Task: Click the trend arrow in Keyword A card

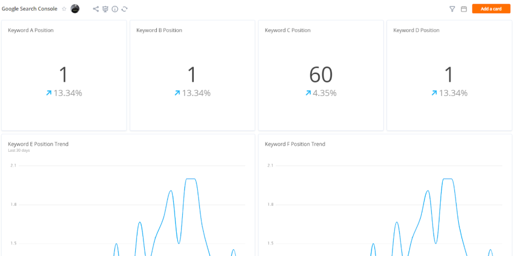Action: (49, 93)
